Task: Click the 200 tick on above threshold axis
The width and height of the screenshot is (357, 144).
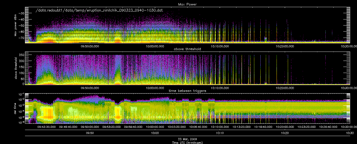Action: [22, 61]
